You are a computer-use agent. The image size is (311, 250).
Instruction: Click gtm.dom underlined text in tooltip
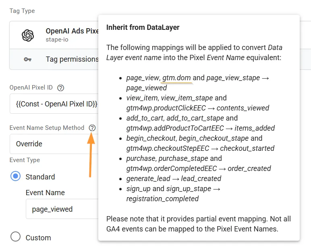click(176, 78)
